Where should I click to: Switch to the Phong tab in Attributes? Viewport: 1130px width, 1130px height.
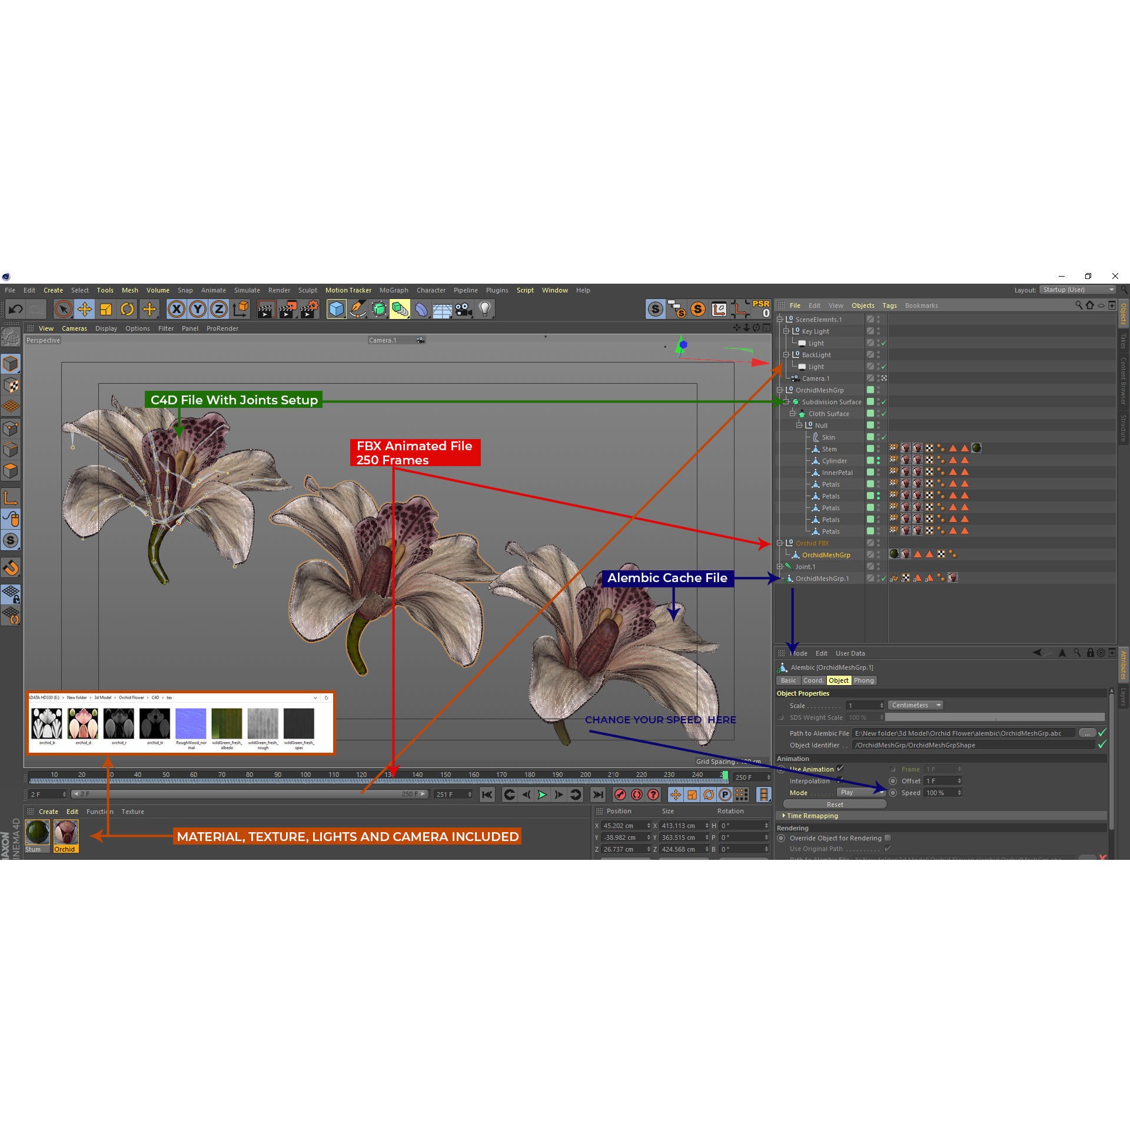(x=864, y=680)
